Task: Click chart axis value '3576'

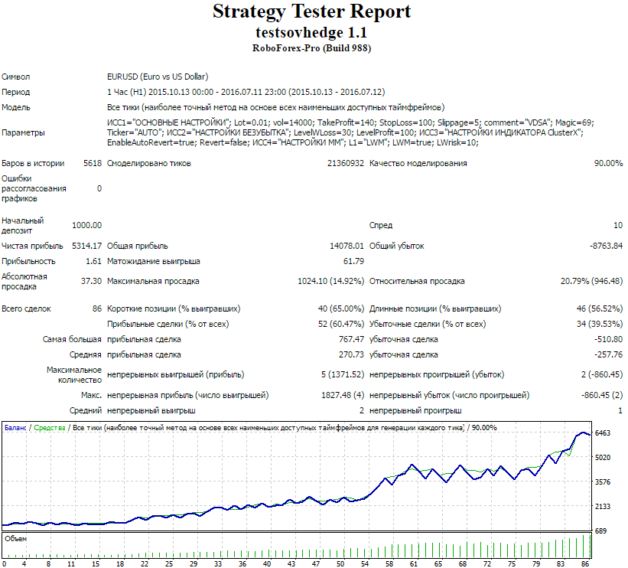Action: coord(603,481)
